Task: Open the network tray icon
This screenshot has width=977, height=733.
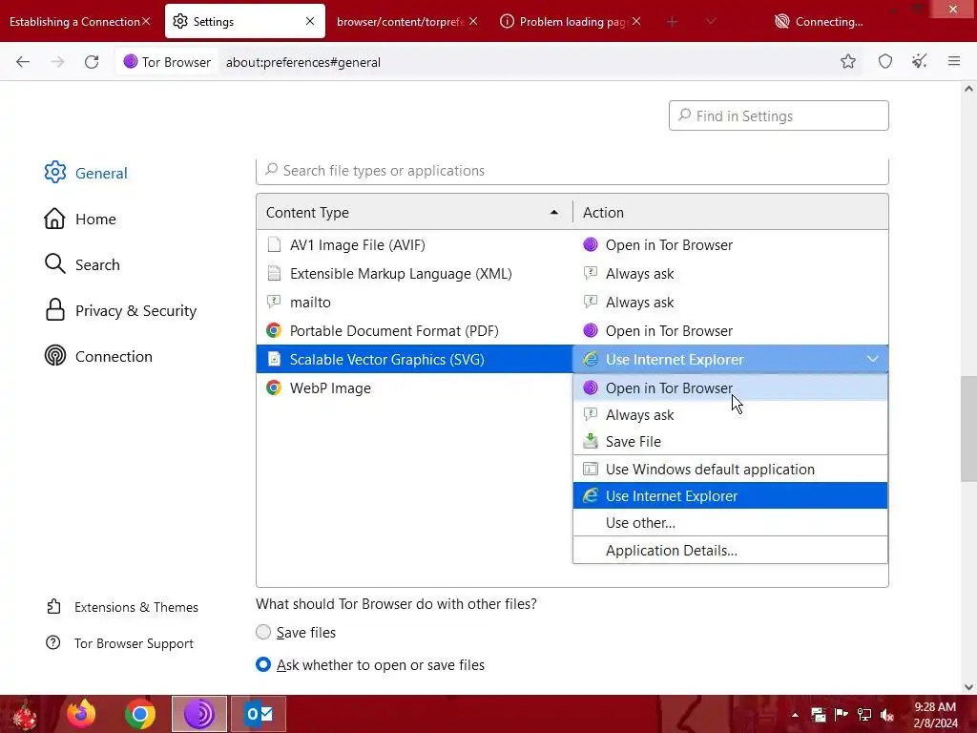Action: tap(864, 715)
